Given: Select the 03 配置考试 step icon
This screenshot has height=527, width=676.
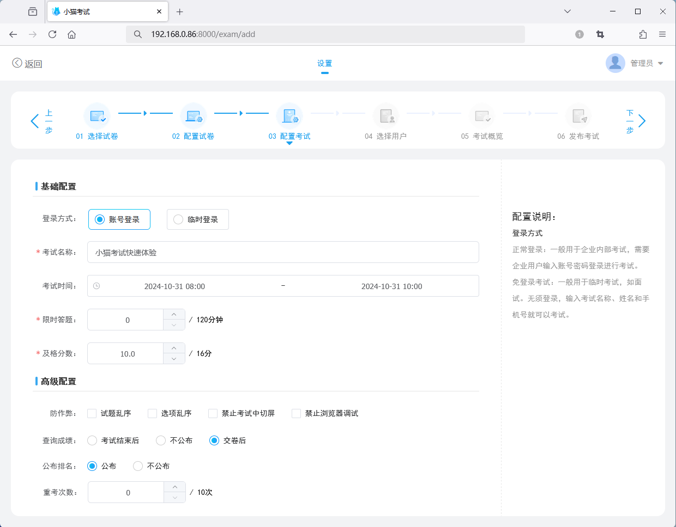Looking at the screenshot, I should point(289,116).
